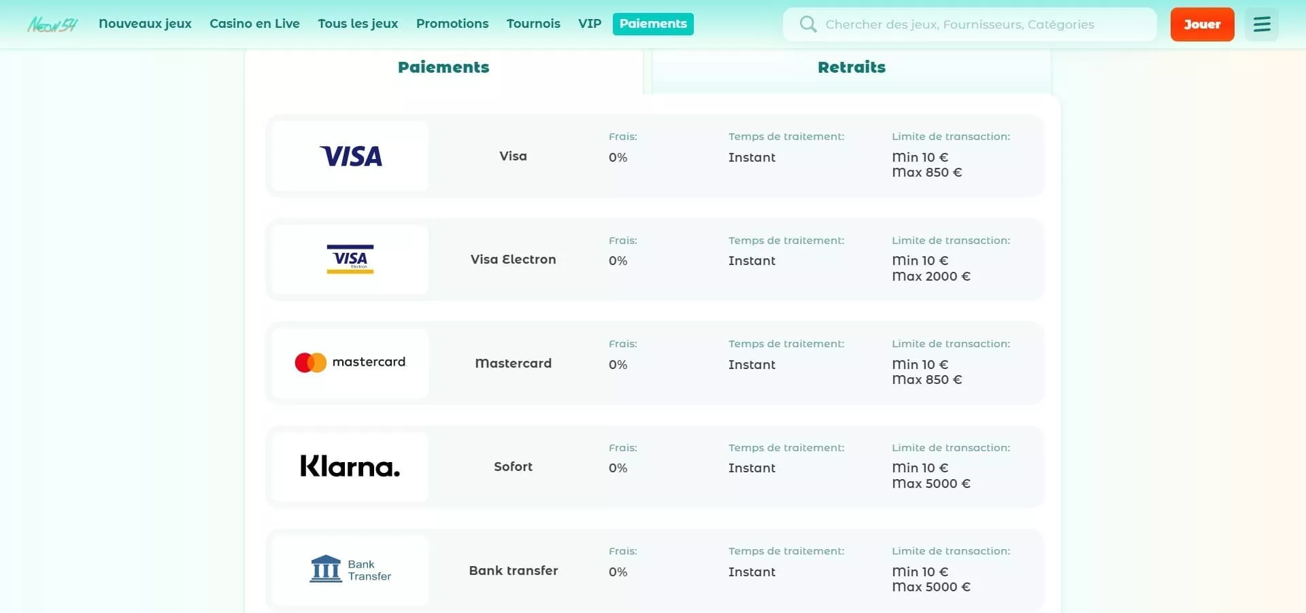Select the Bank Transfer logo tile

(350, 570)
